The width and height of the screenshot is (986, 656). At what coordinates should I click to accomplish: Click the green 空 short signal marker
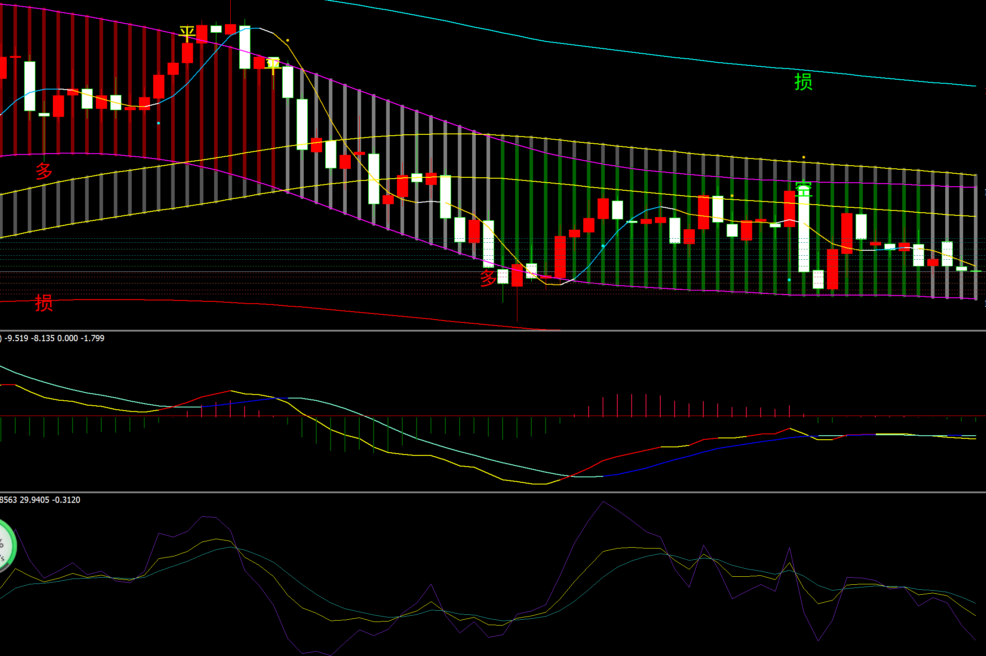[804, 189]
